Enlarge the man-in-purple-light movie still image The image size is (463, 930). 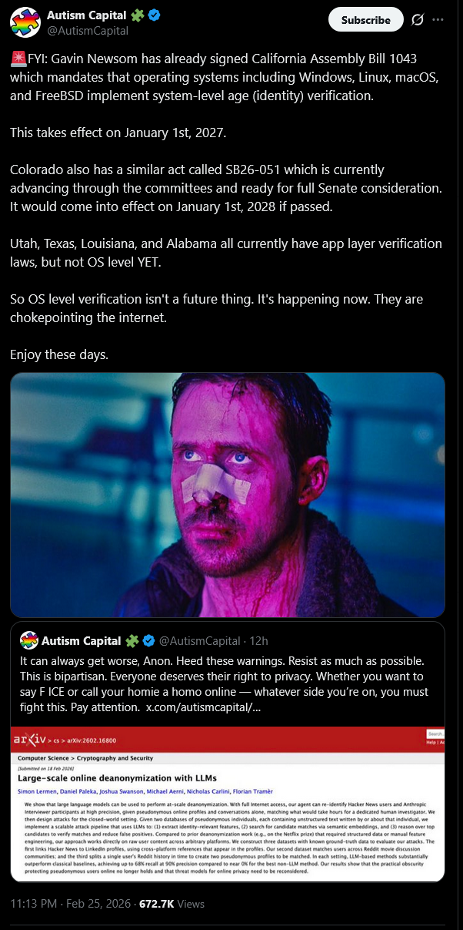(228, 495)
